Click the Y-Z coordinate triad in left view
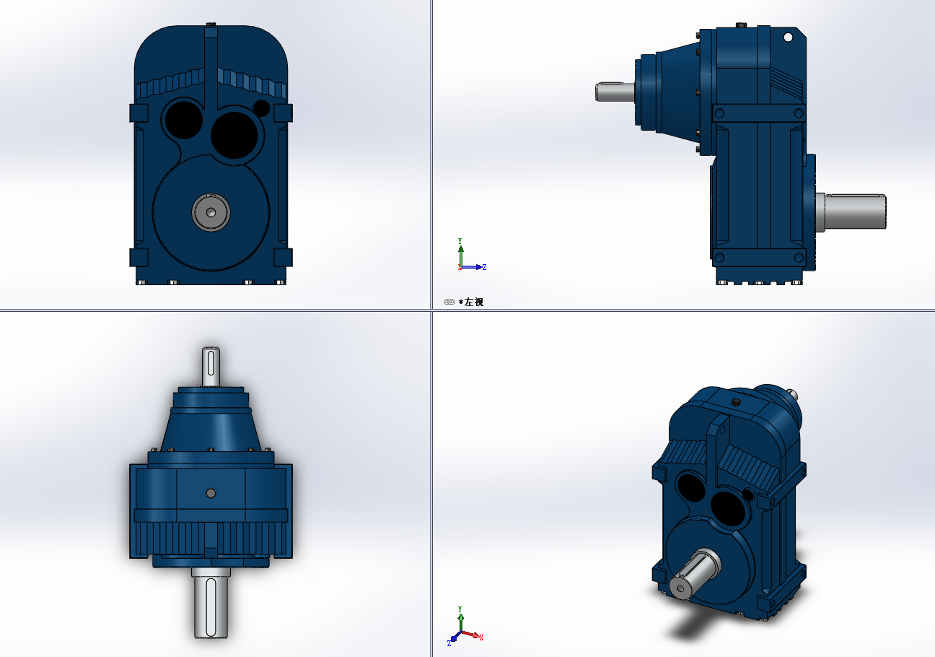 [472, 255]
